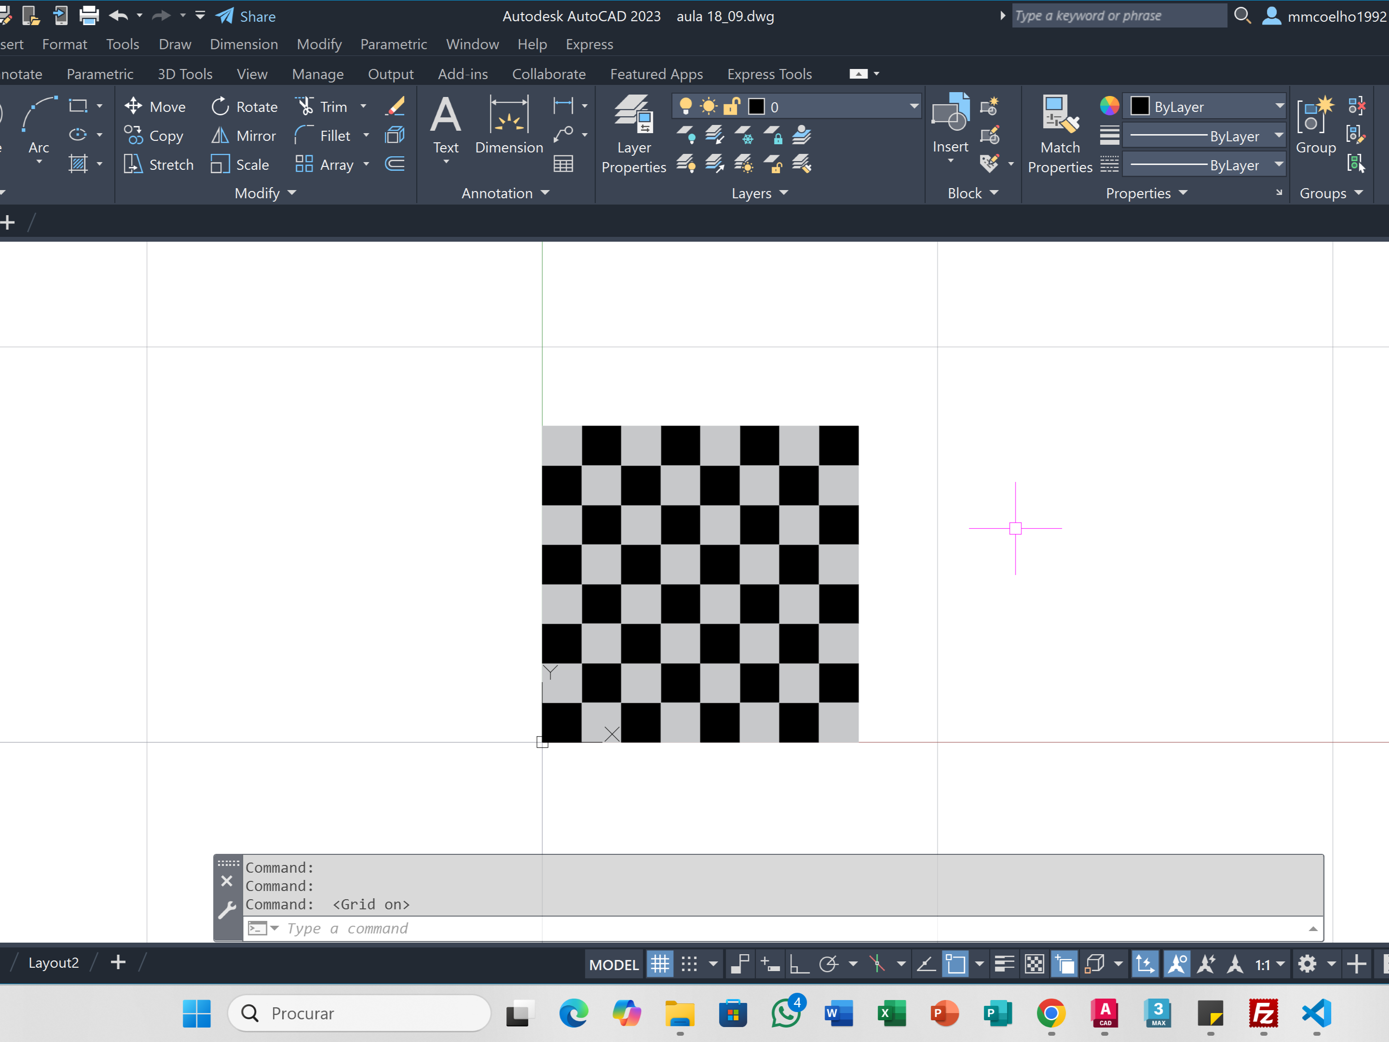
Task: Click the Share button
Action: point(246,16)
